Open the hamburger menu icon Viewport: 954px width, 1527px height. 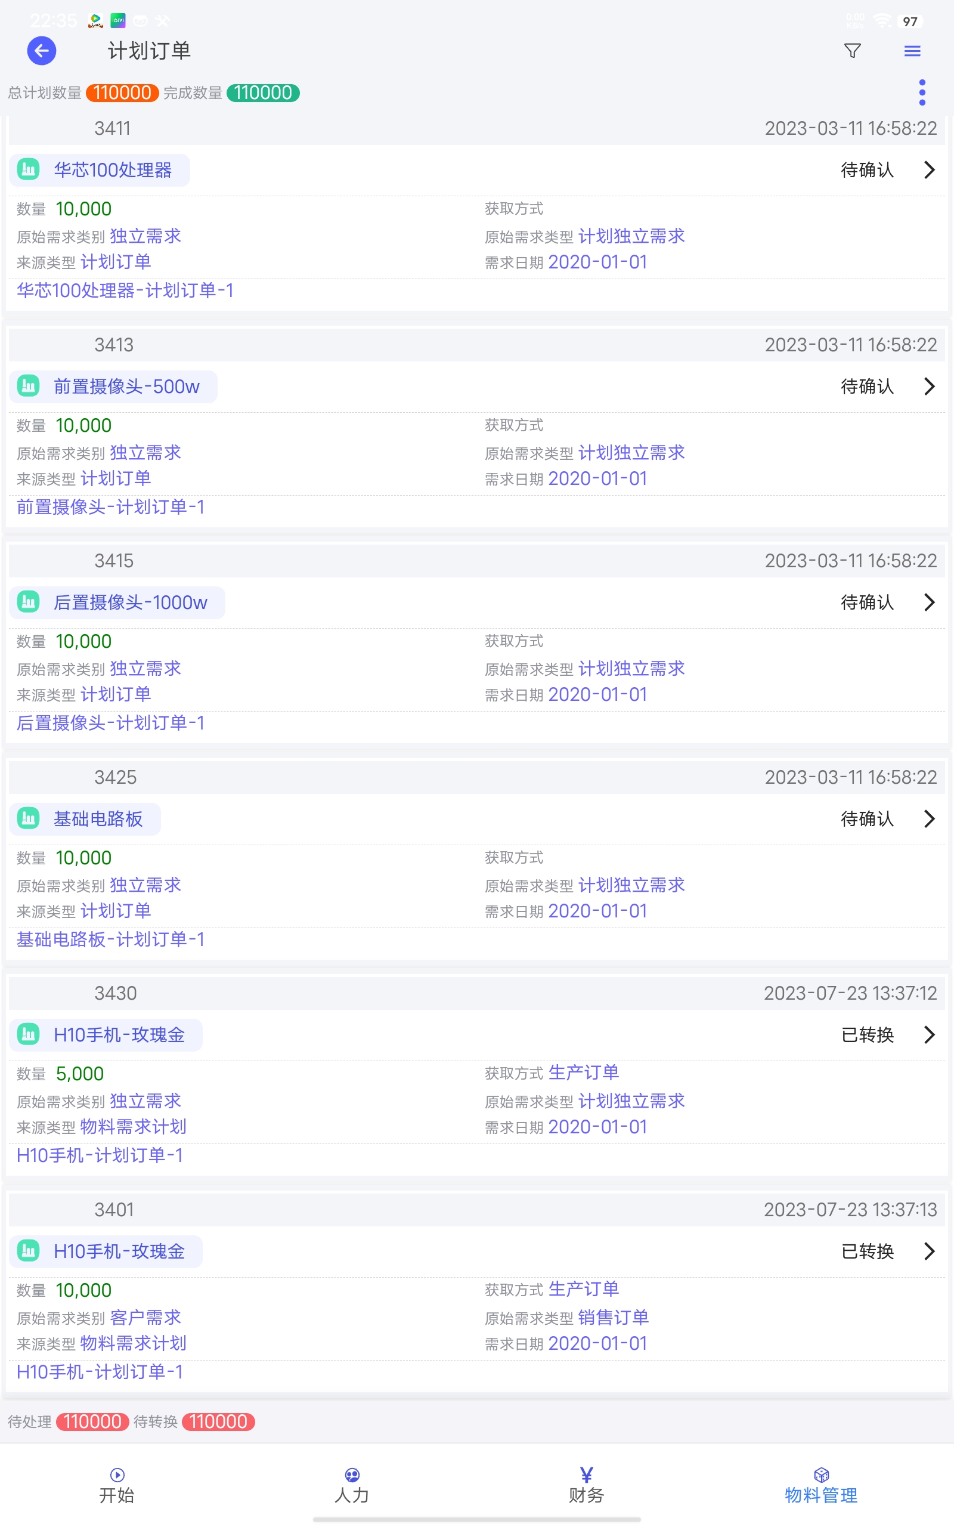(912, 51)
